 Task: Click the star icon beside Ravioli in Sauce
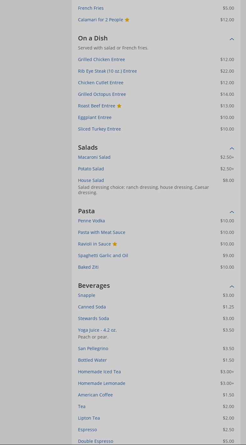(x=115, y=244)
